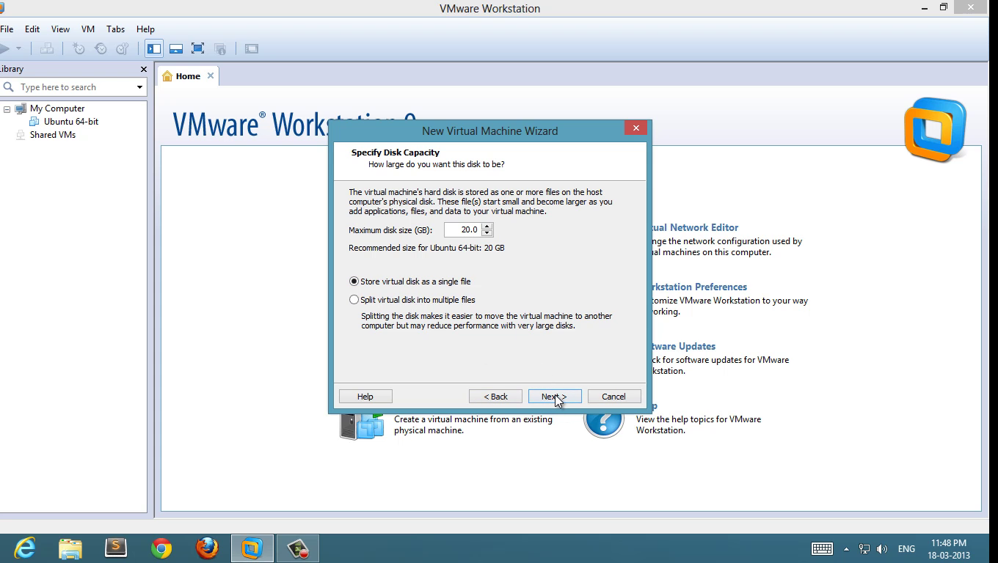Click the Next button in wizard
This screenshot has width=998, height=563.
[x=554, y=397]
